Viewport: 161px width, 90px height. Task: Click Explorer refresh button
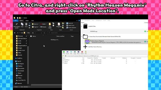pyautogui.click(x=44, y=33)
